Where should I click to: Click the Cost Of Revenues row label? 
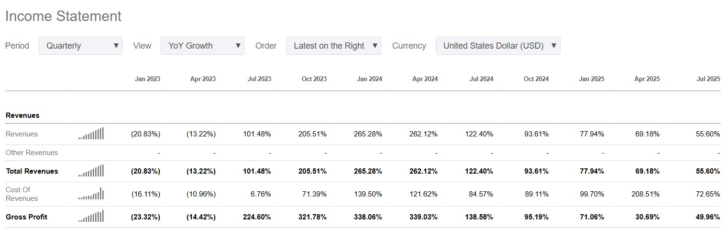pyautogui.click(x=22, y=194)
